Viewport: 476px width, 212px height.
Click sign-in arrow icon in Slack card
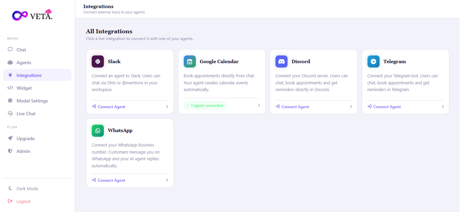coord(94,107)
